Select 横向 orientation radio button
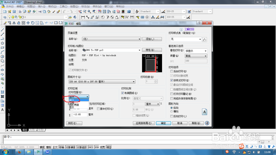 (x=171, y=111)
